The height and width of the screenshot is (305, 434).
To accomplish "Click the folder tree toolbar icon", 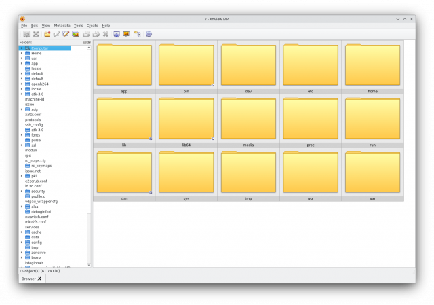I will pyautogui.click(x=137, y=34).
